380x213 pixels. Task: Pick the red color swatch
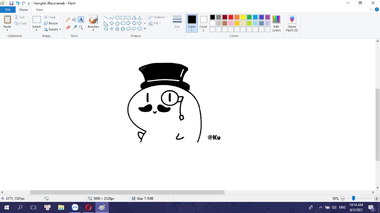point(231,17)
